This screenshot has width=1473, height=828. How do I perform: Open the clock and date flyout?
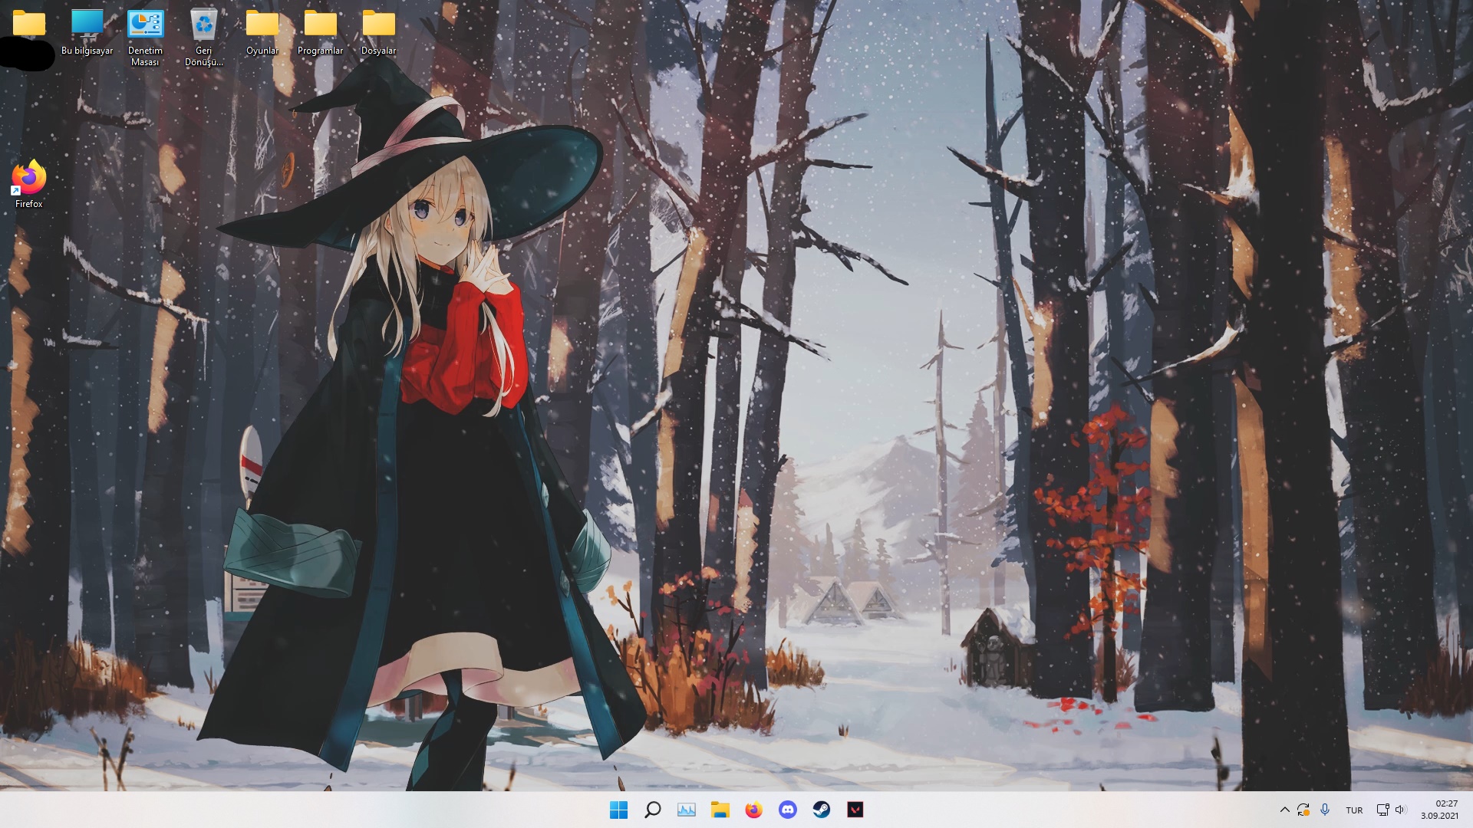1439,810
